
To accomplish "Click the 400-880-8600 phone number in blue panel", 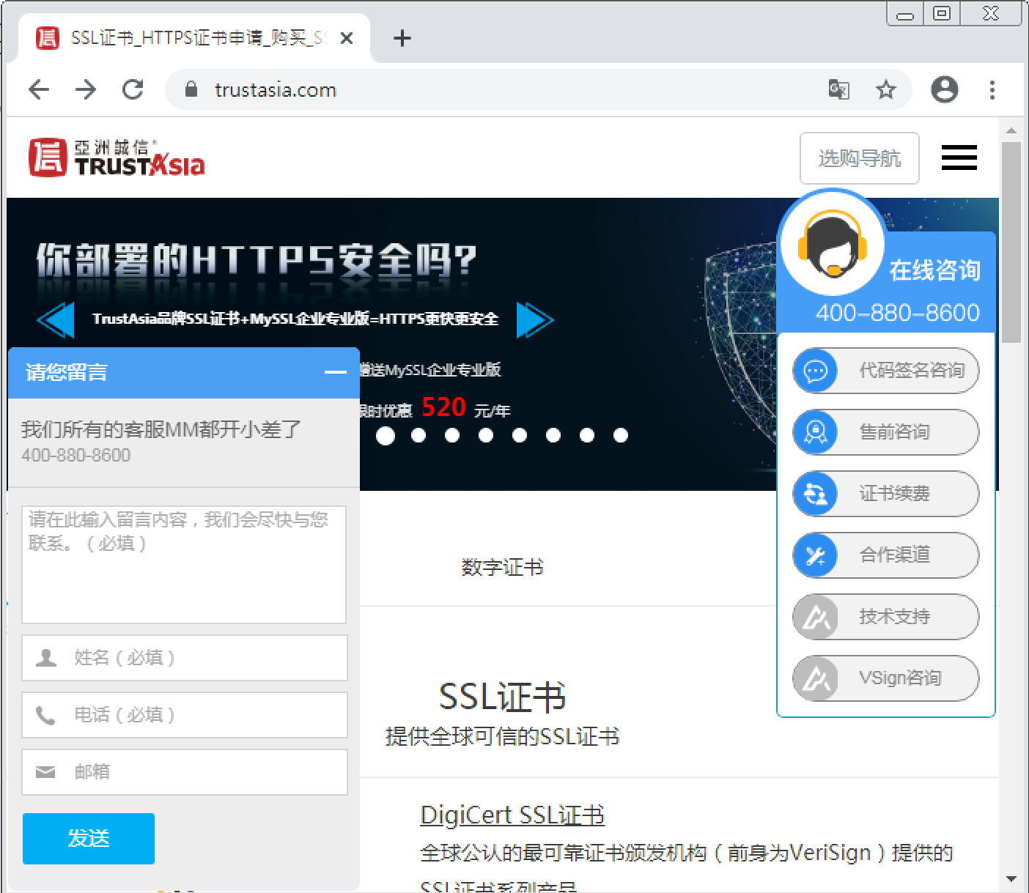I will 897,313.
